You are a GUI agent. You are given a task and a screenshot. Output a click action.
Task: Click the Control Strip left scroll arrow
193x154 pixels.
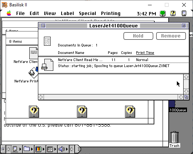8,149
